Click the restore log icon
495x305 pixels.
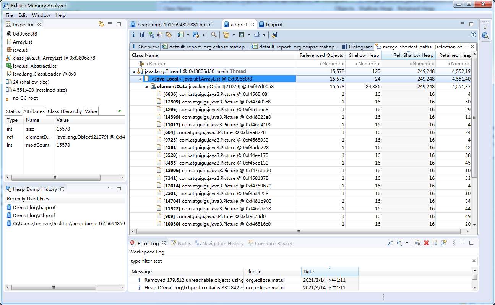(444, 243)
